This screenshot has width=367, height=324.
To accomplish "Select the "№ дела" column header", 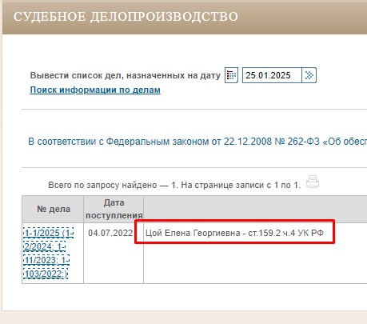I will tap(54, 209).
